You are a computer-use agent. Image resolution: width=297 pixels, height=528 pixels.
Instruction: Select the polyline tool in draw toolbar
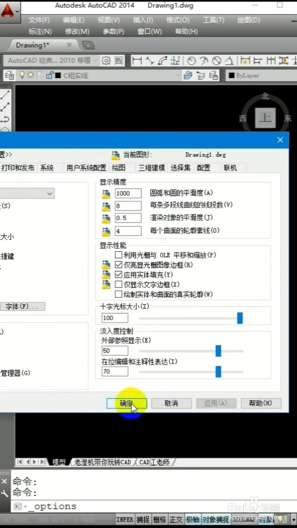click(5, 119)
